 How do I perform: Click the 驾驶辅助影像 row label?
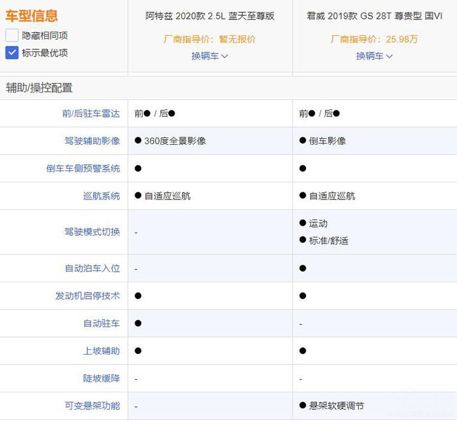pyautogui.click(x=92, y=141)
